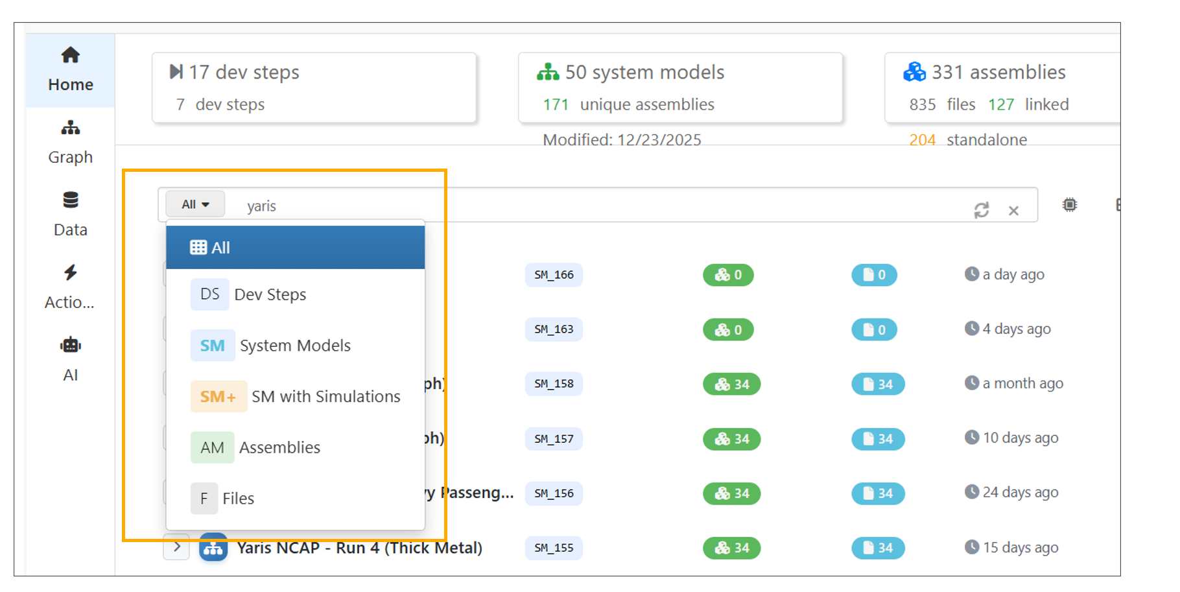This screenshot has width=1180, height=592.
Task: Pick Assemblies from the filter list
Action: pos(279,447)
